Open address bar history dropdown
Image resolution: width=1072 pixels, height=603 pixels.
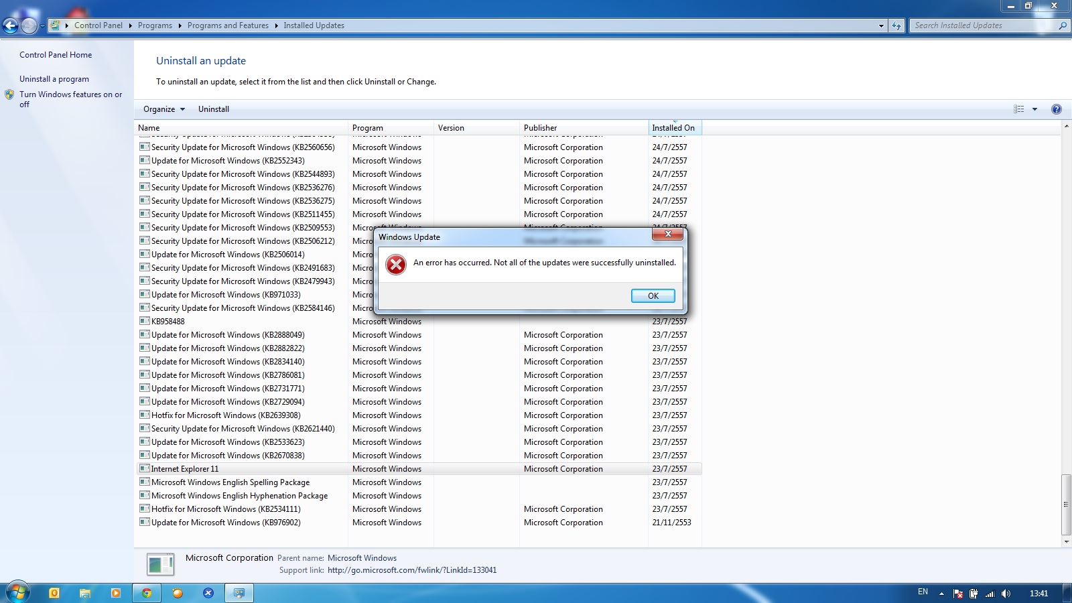pyautogui.click(x=881, y=25)
